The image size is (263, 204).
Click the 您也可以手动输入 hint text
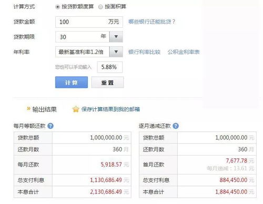pos(74,67)
